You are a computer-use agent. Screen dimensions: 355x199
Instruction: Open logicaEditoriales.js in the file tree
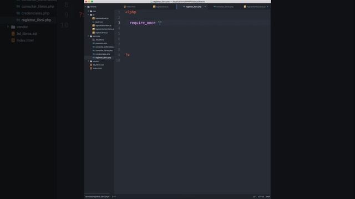tap(103, 25)
